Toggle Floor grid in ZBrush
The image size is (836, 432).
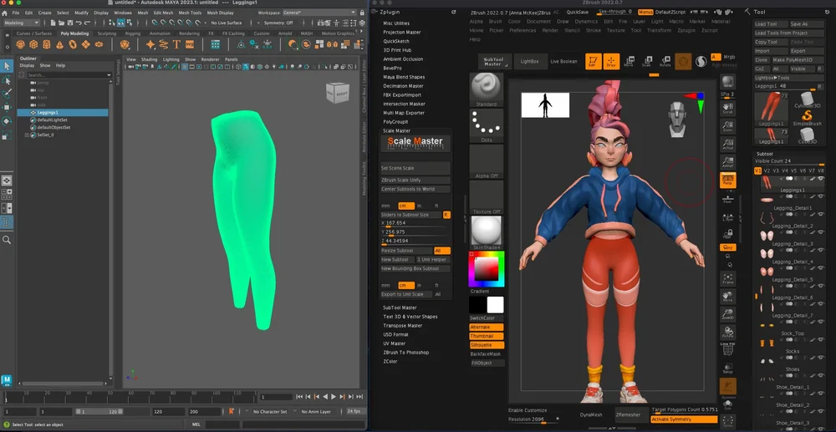[x=728, y=198]
